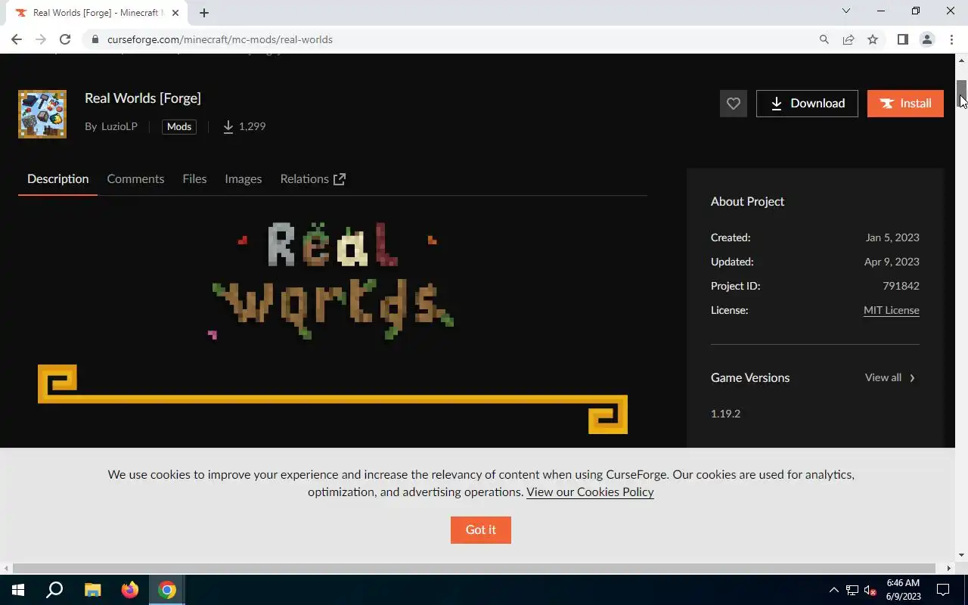Click the vertical scrollbar thumb
Viewport: 968px width, 605px height.
(962, 95)
